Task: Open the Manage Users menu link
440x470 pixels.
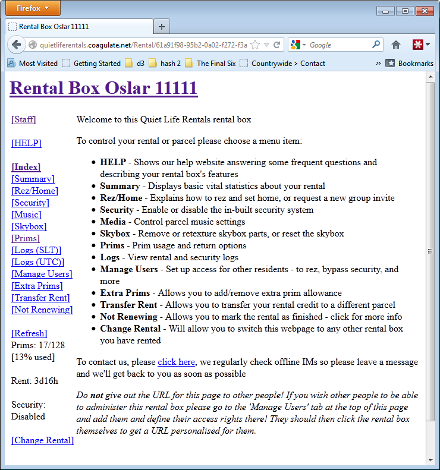Action: point(42,274)
